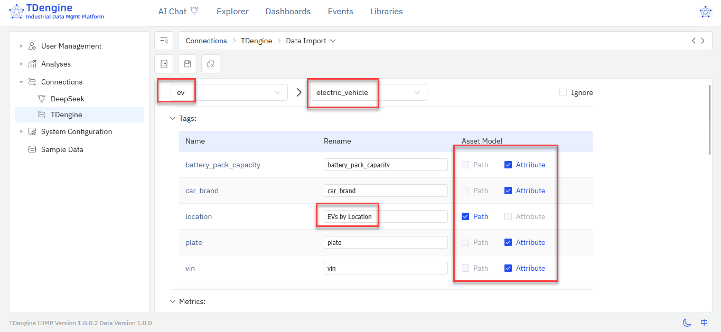Uncheck the Attribute checkbox for car_brand
This screenshot has width=721, height=332.
point(508,191)
